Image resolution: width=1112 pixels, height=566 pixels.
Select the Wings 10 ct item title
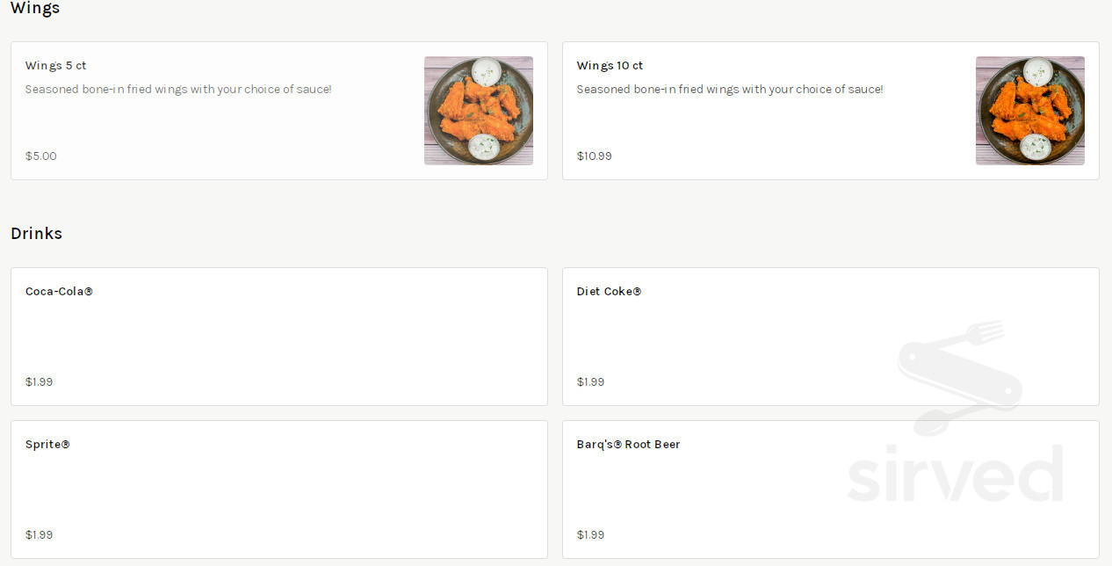pyautogui.click(x=610, y=66)
